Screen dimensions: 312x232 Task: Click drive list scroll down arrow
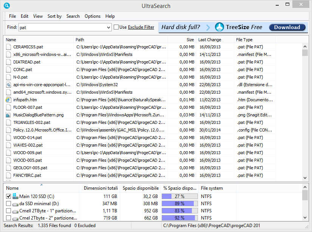(305, 218)
